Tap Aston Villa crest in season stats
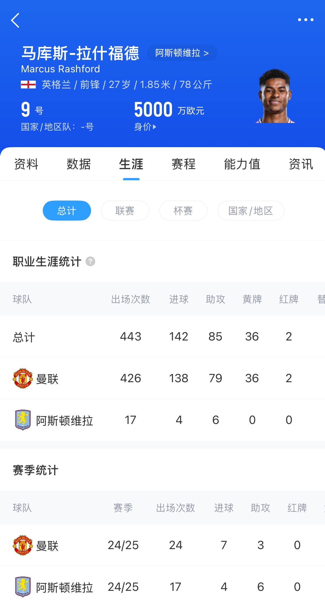325x605 pixels. click(x=23, y=587)
